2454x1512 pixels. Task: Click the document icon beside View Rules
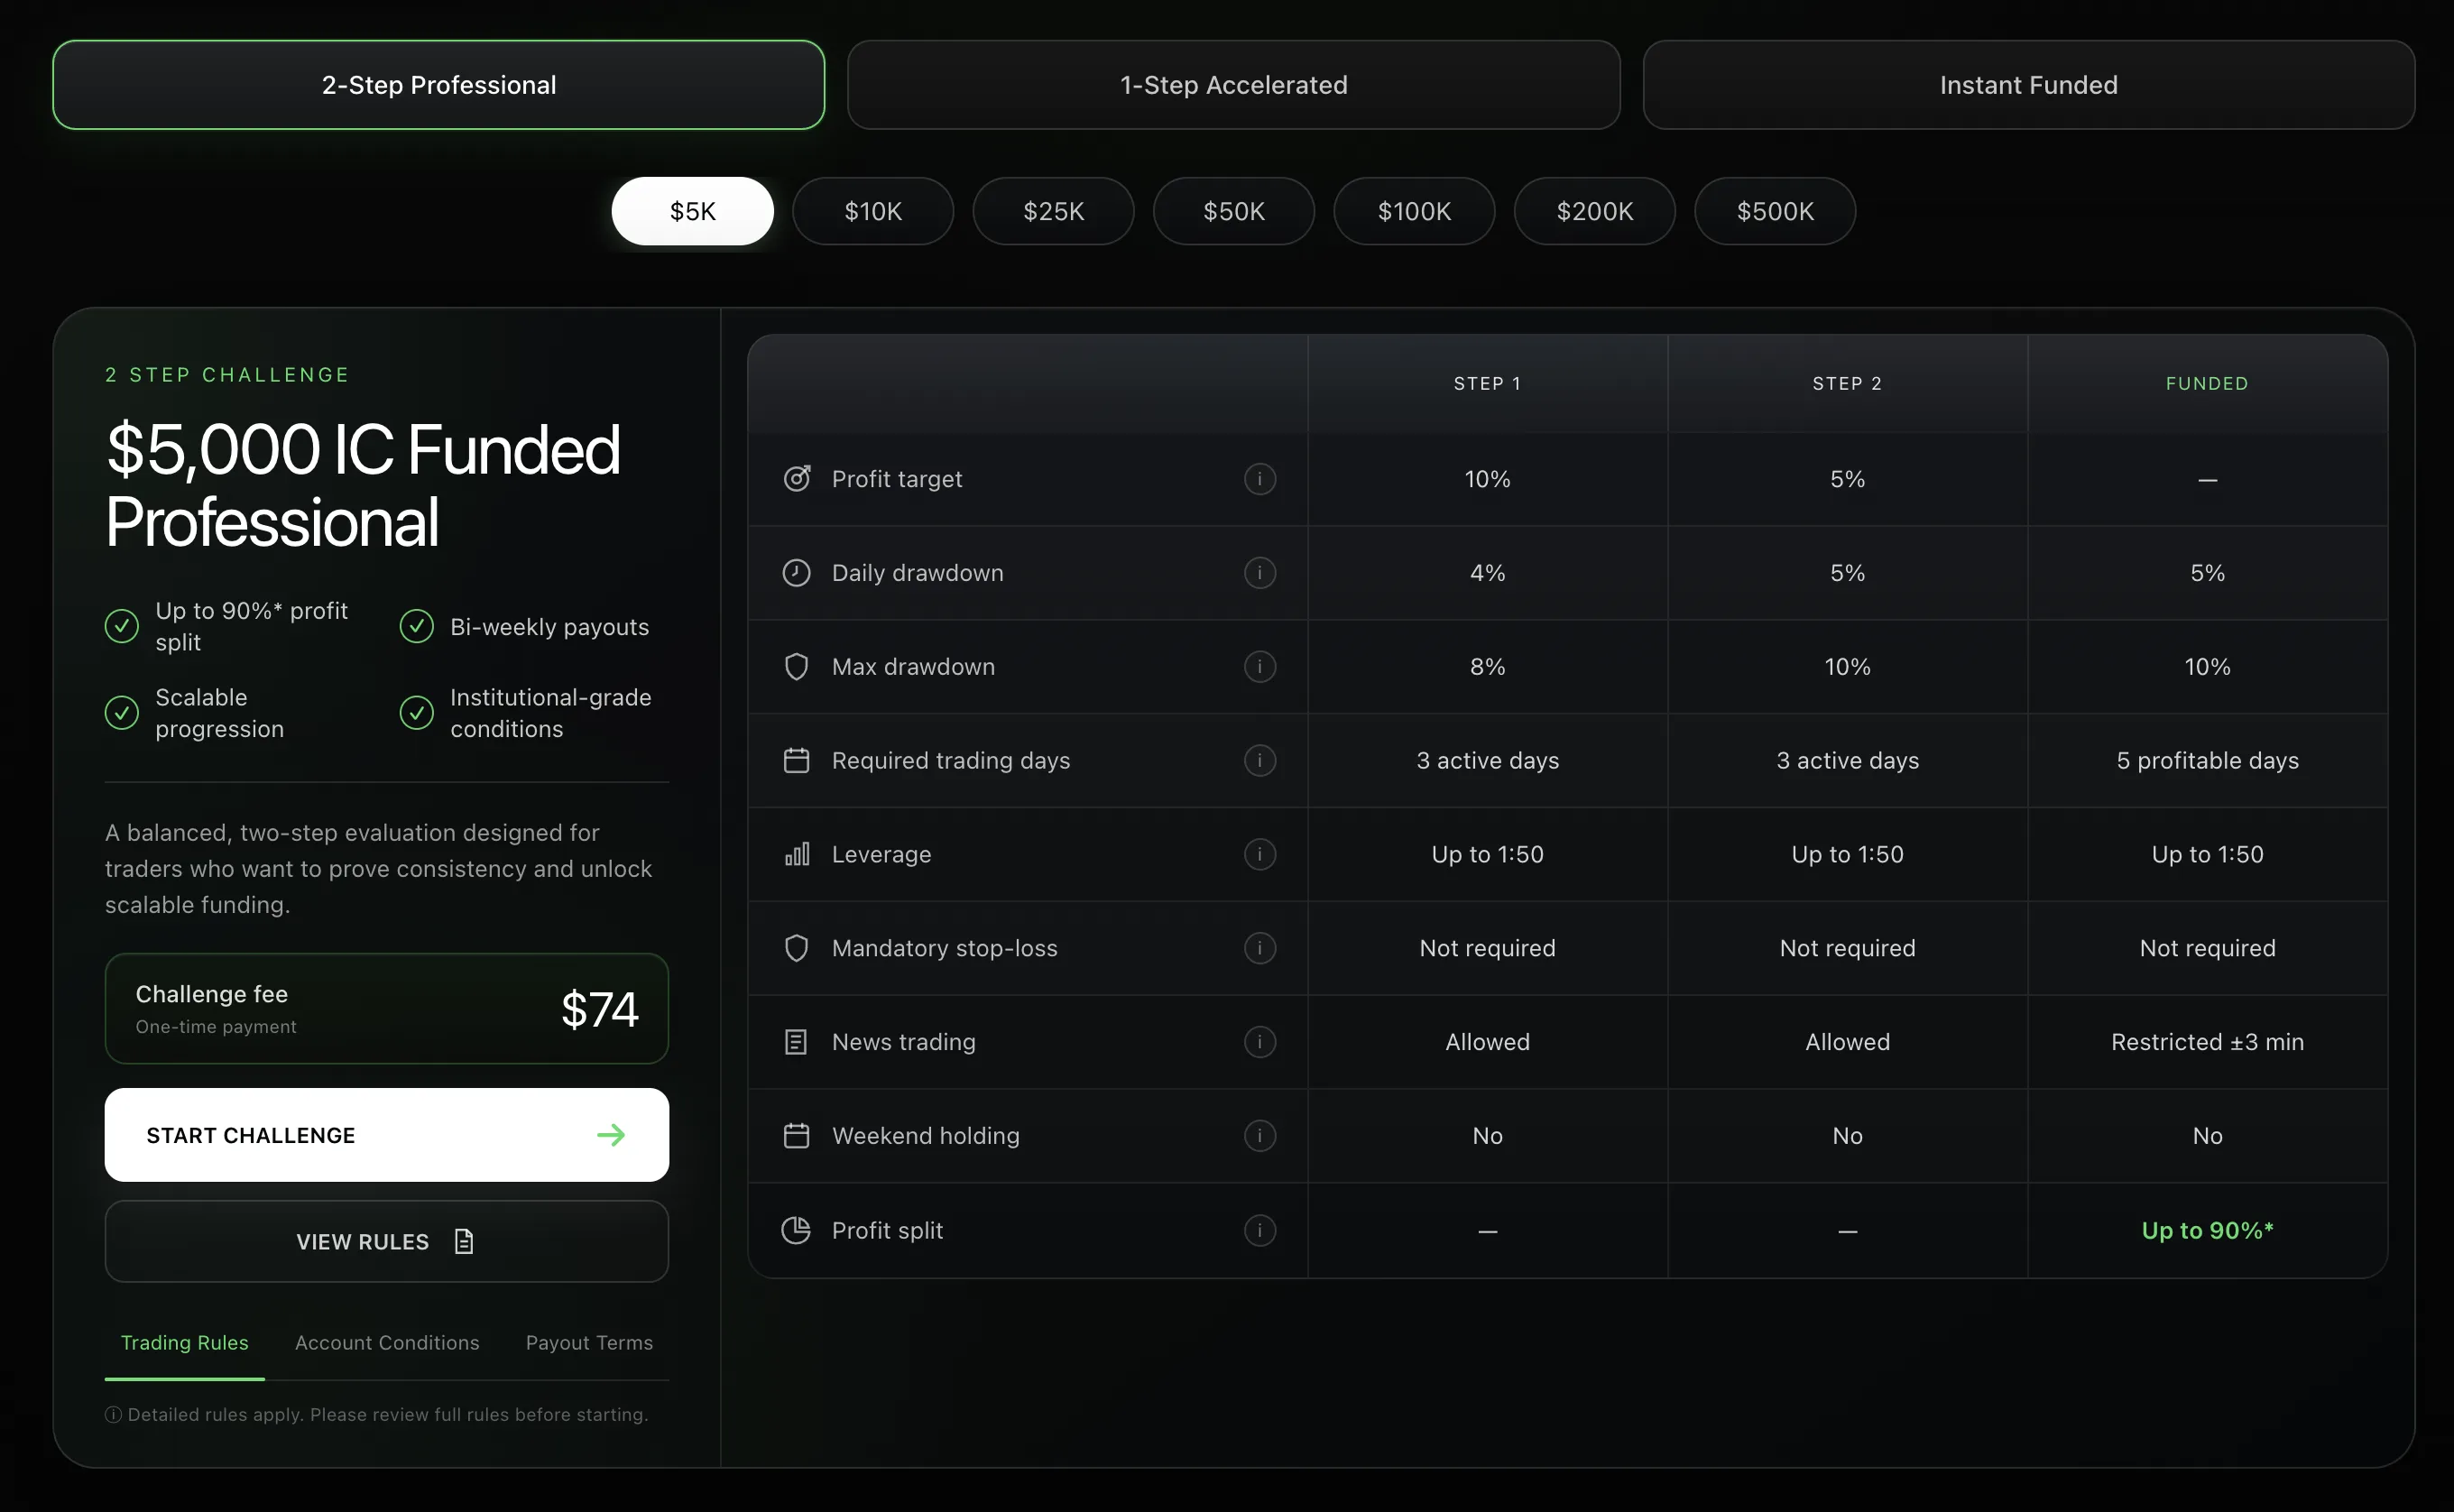[x=464, y=1242]
